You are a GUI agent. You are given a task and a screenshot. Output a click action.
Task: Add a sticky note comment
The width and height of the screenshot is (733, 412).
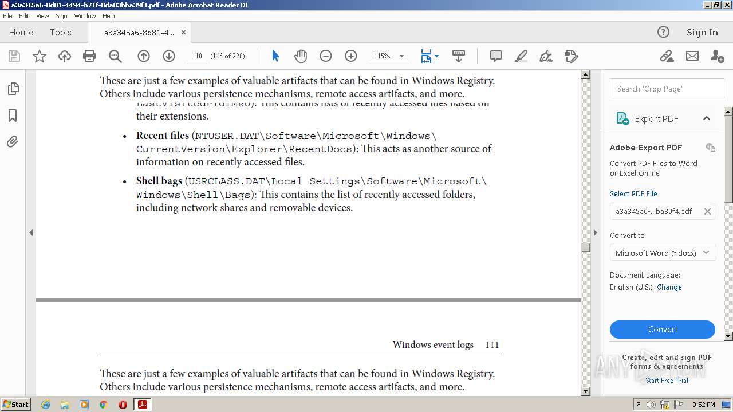(x=496, y=56)
